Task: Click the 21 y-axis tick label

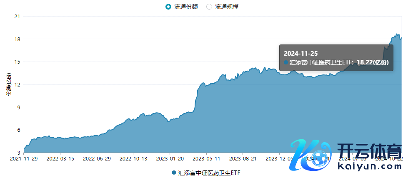Action: [17, 17]
